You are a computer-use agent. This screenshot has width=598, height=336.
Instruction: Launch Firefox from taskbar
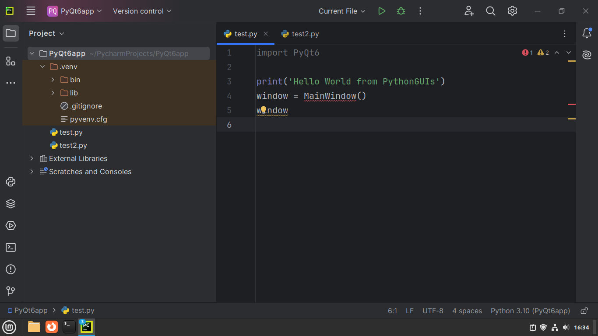coord(52,327)
